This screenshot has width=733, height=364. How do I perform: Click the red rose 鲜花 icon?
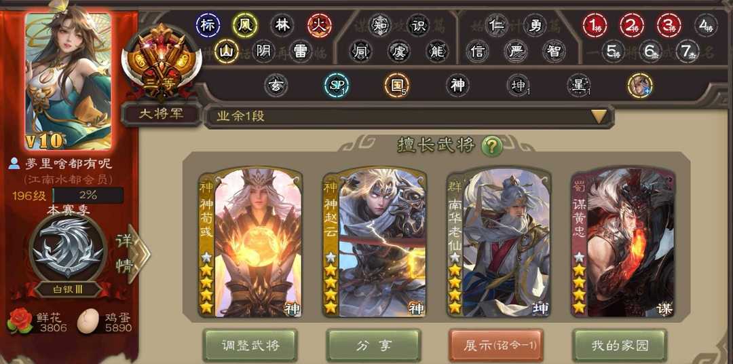pos(20,321)
